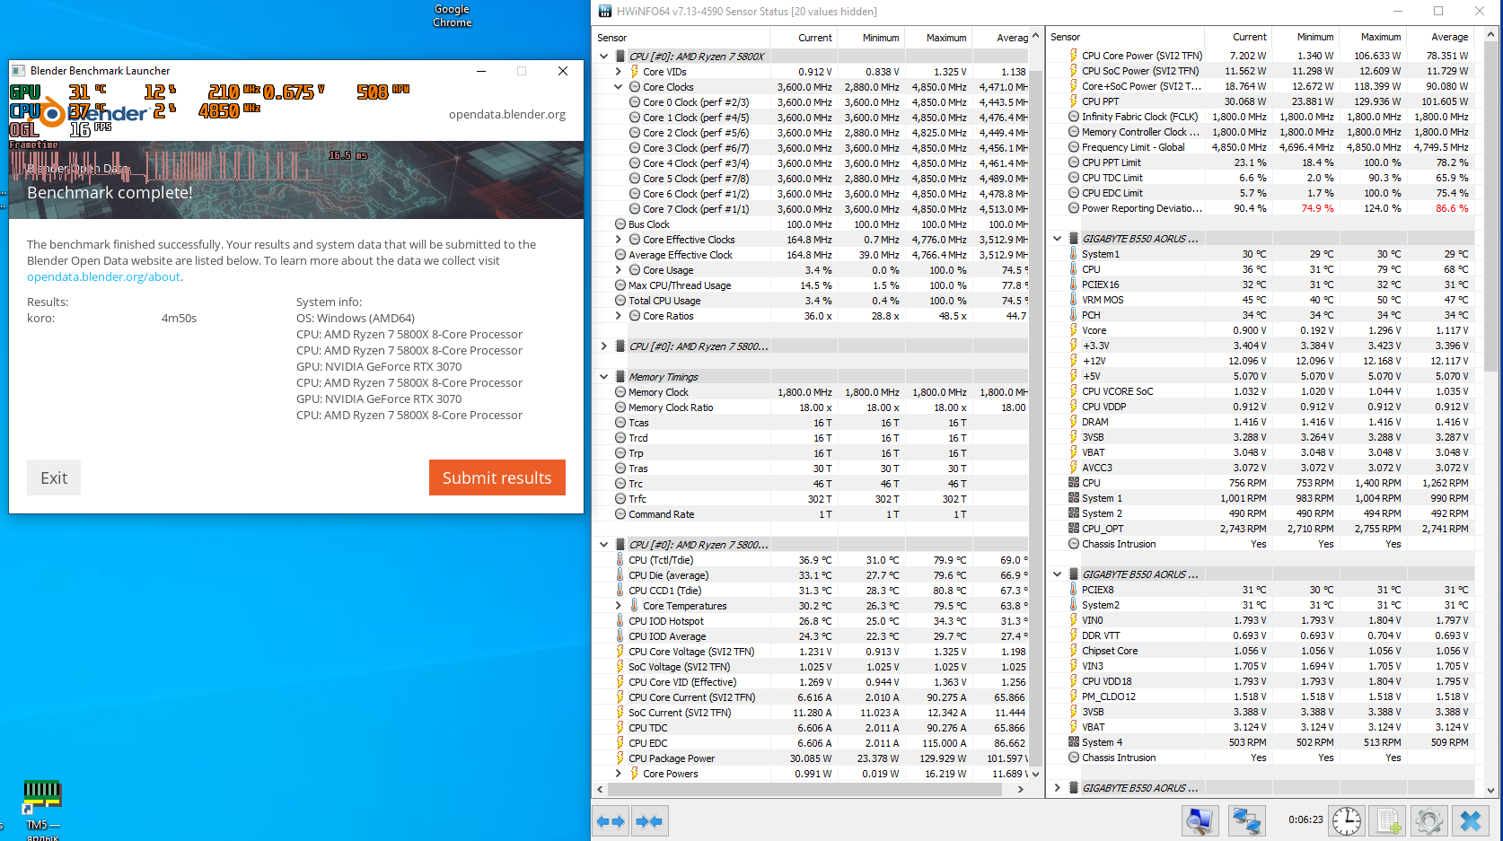Collapse the GIGABYTE B550 AORUS group above PCIEX8
1503x841 pixels.
(1058, 574)
